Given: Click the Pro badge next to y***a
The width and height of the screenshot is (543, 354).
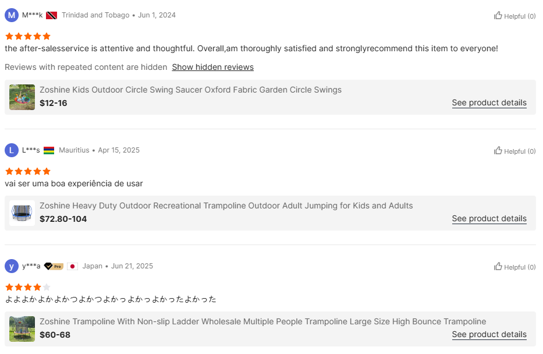Looking at the screenshot, I should 54,266.
